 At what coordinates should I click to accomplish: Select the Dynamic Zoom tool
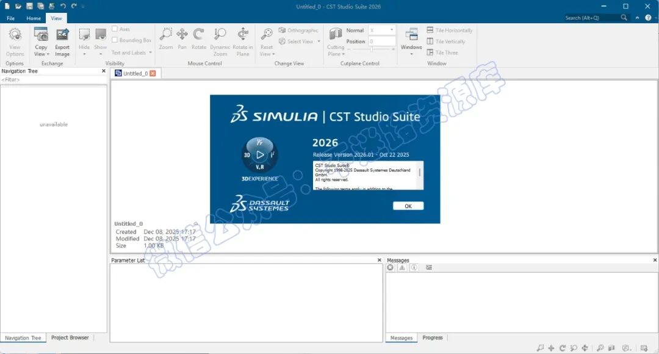click(x=220, y=42)
